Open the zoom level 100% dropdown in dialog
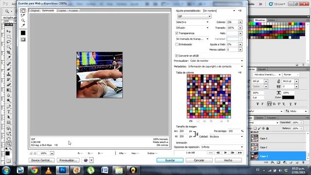The width and height of the screenshot is (311, 175). (x=52, y=153)
